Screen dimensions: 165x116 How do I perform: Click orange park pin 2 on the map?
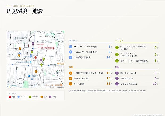tap(20, 49)
